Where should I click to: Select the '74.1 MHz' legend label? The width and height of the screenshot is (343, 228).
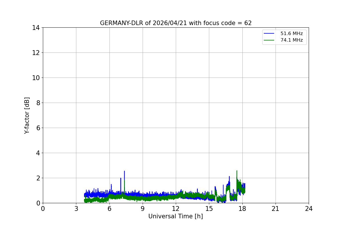(x=292, y=40)
